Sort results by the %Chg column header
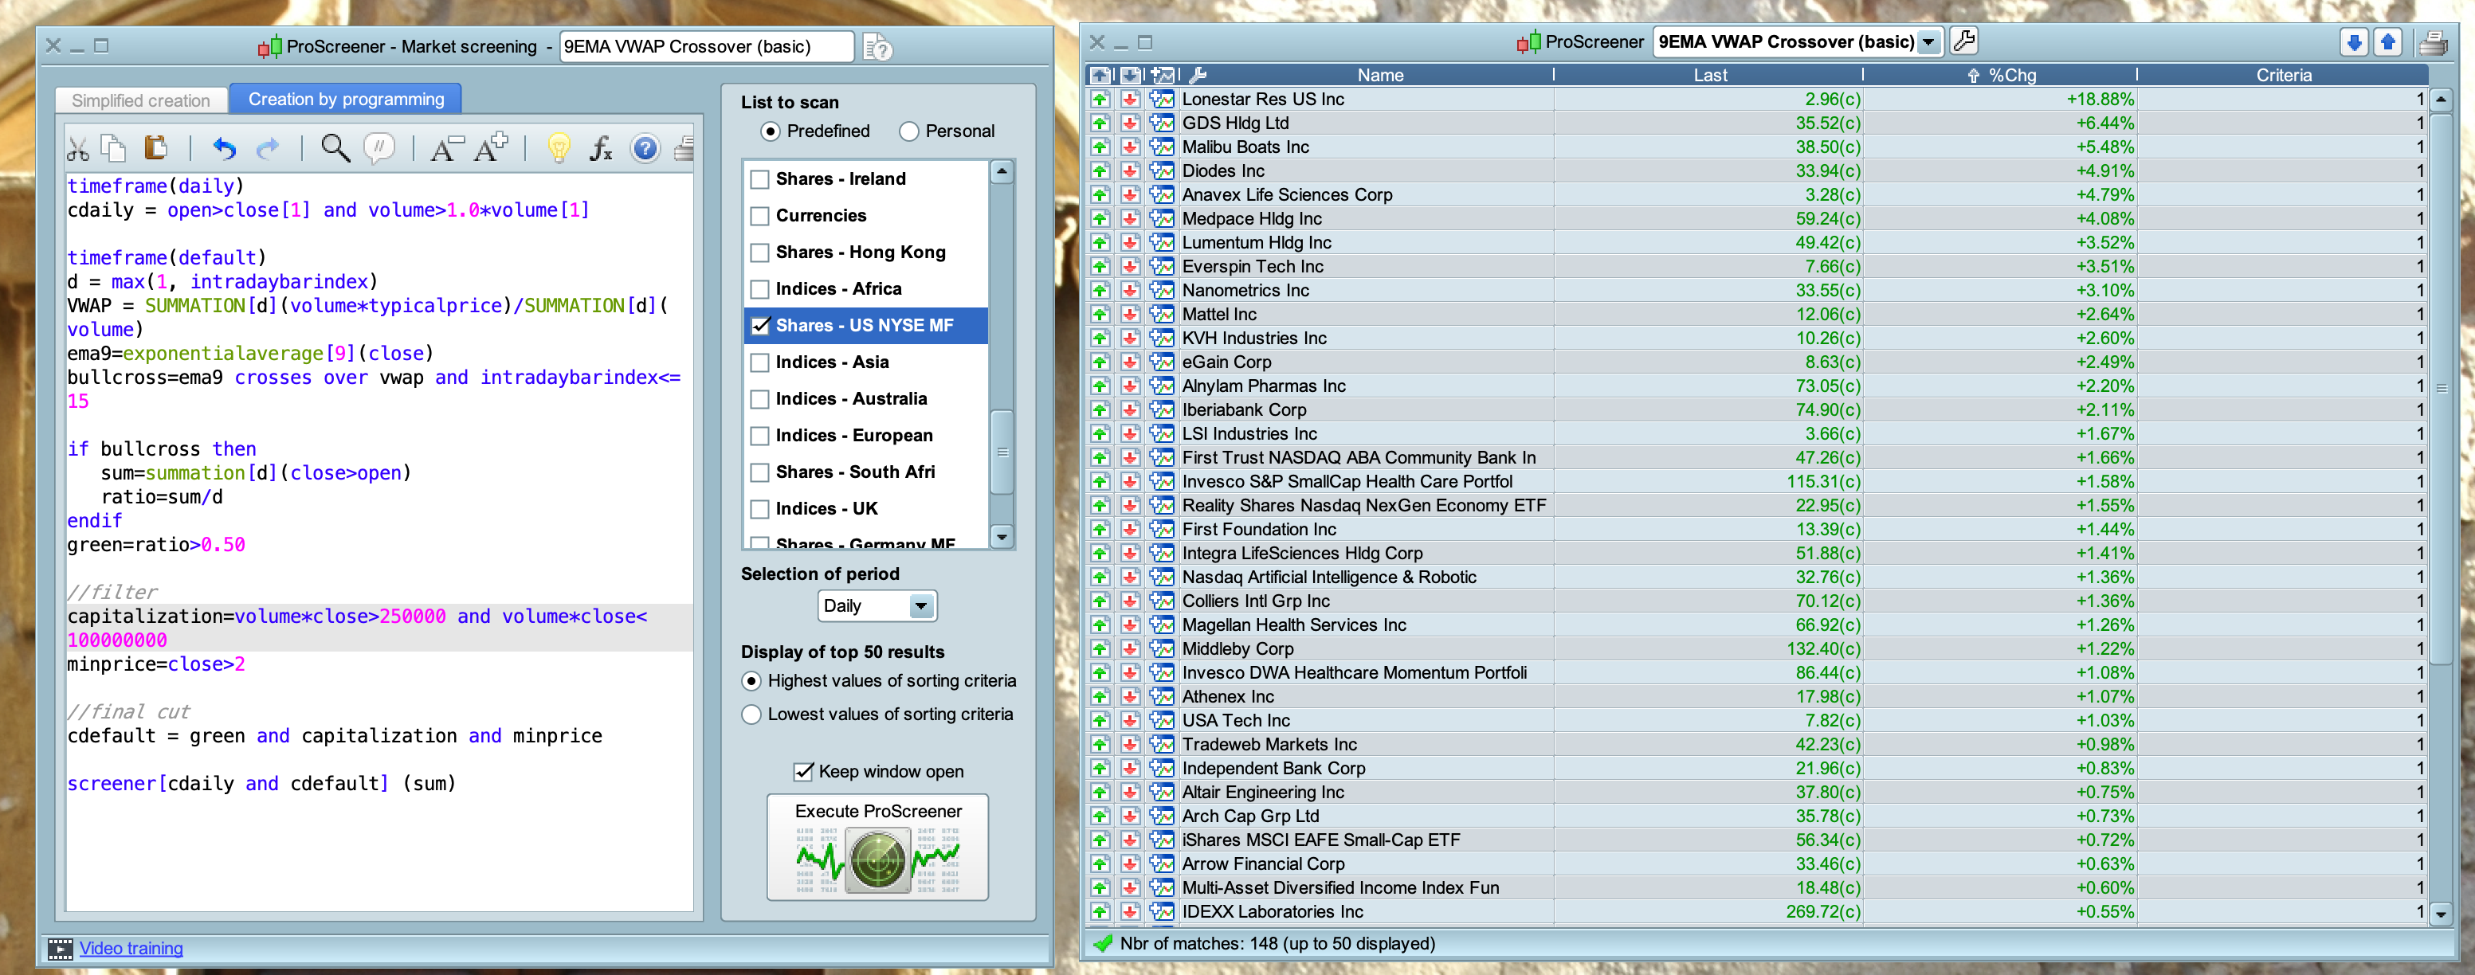 [2011, 75]
